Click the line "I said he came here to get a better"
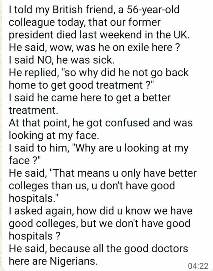The height and width of the screenshot is (271, 213). (90, 98)
